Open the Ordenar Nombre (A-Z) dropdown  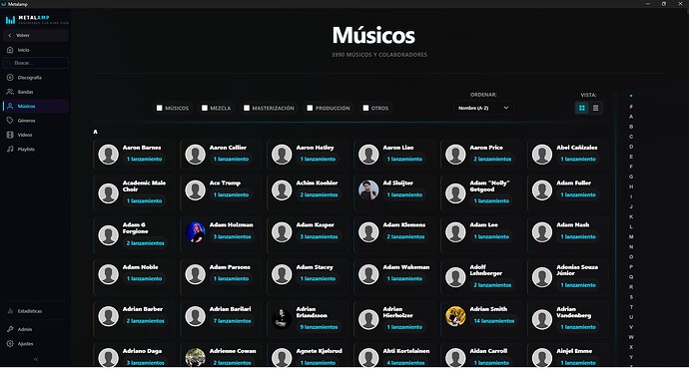click(x=483, y=108)
